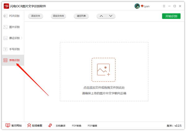Click the add-image placeholder icon in drop zone
Viewport: 186px width, 131px height.
click(x=104, y=70)
